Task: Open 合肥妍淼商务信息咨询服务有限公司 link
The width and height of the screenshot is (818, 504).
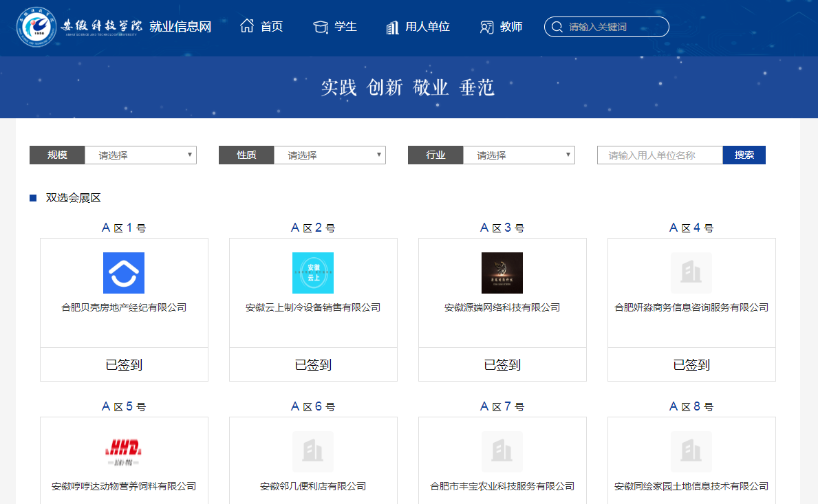Action: coord(691,307)
